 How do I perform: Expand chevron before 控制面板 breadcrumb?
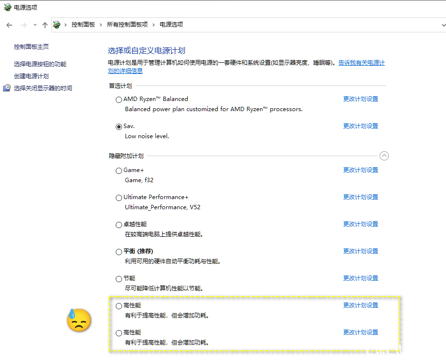coord(65,25)
